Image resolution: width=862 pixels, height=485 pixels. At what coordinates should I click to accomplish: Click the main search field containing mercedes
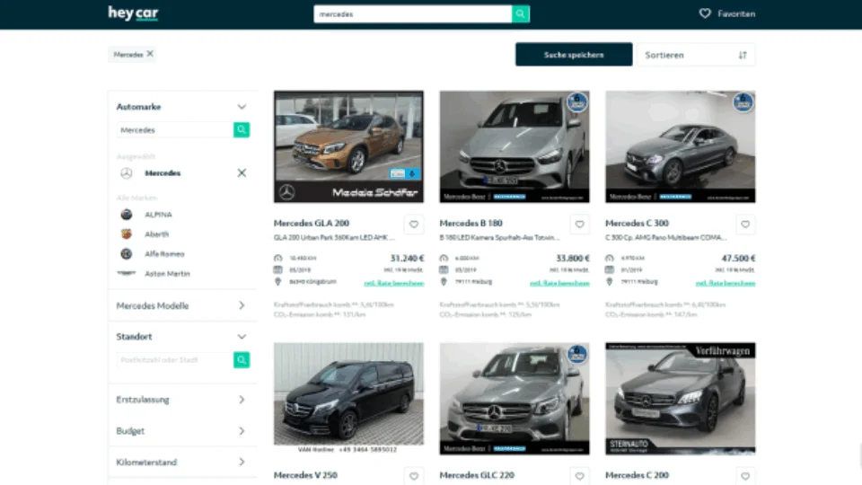pos(412,13)
